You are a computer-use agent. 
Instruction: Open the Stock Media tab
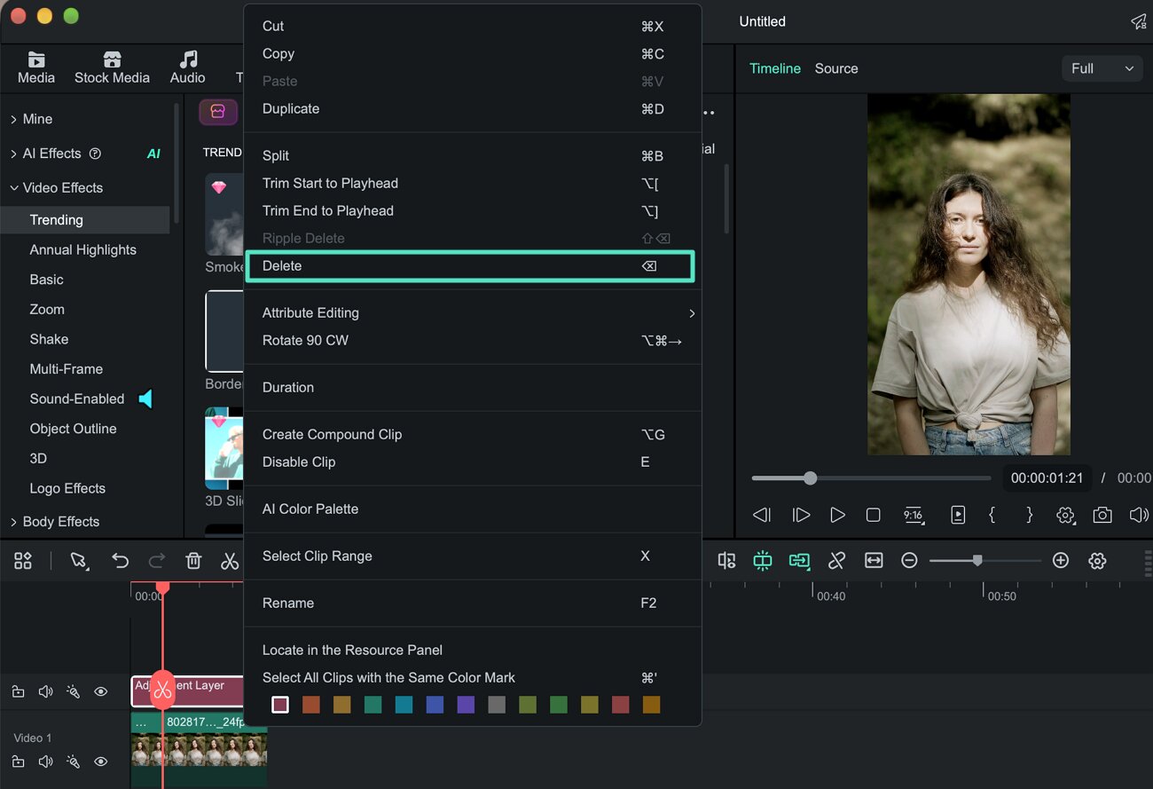(112, 67)
